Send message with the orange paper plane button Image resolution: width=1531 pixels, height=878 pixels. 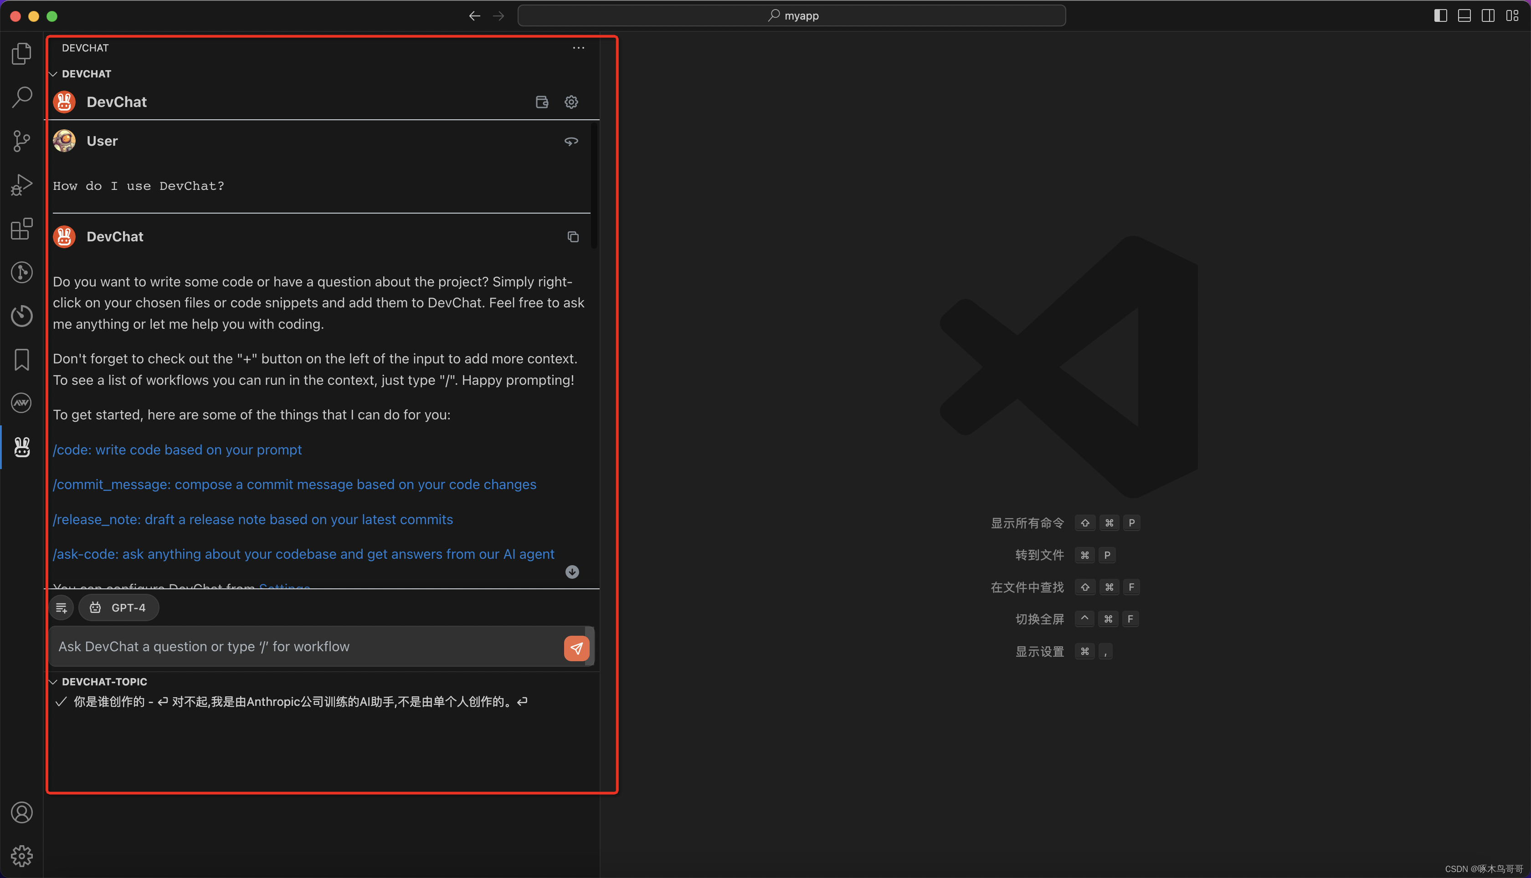pos(577,648)
